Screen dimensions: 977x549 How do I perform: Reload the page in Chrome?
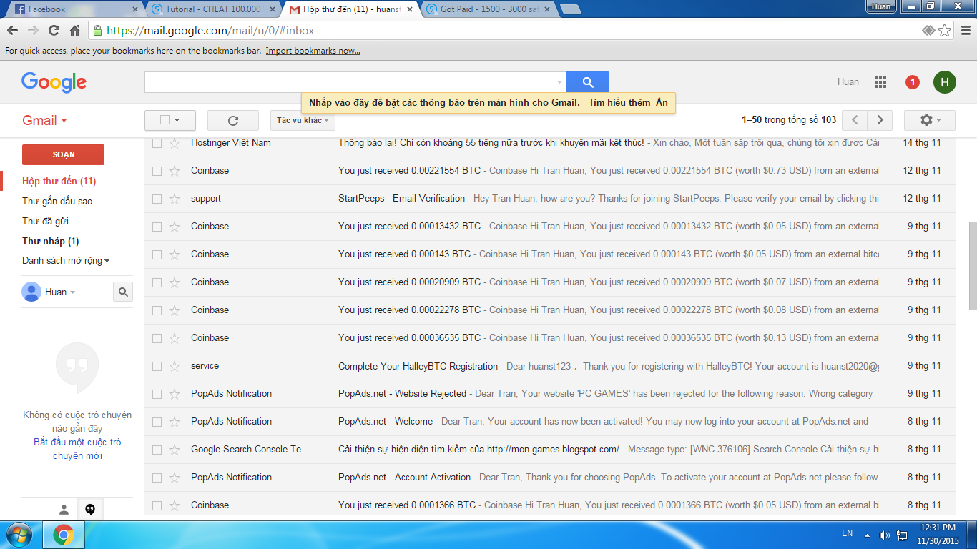pyautogui.click(x=54, y=31)
